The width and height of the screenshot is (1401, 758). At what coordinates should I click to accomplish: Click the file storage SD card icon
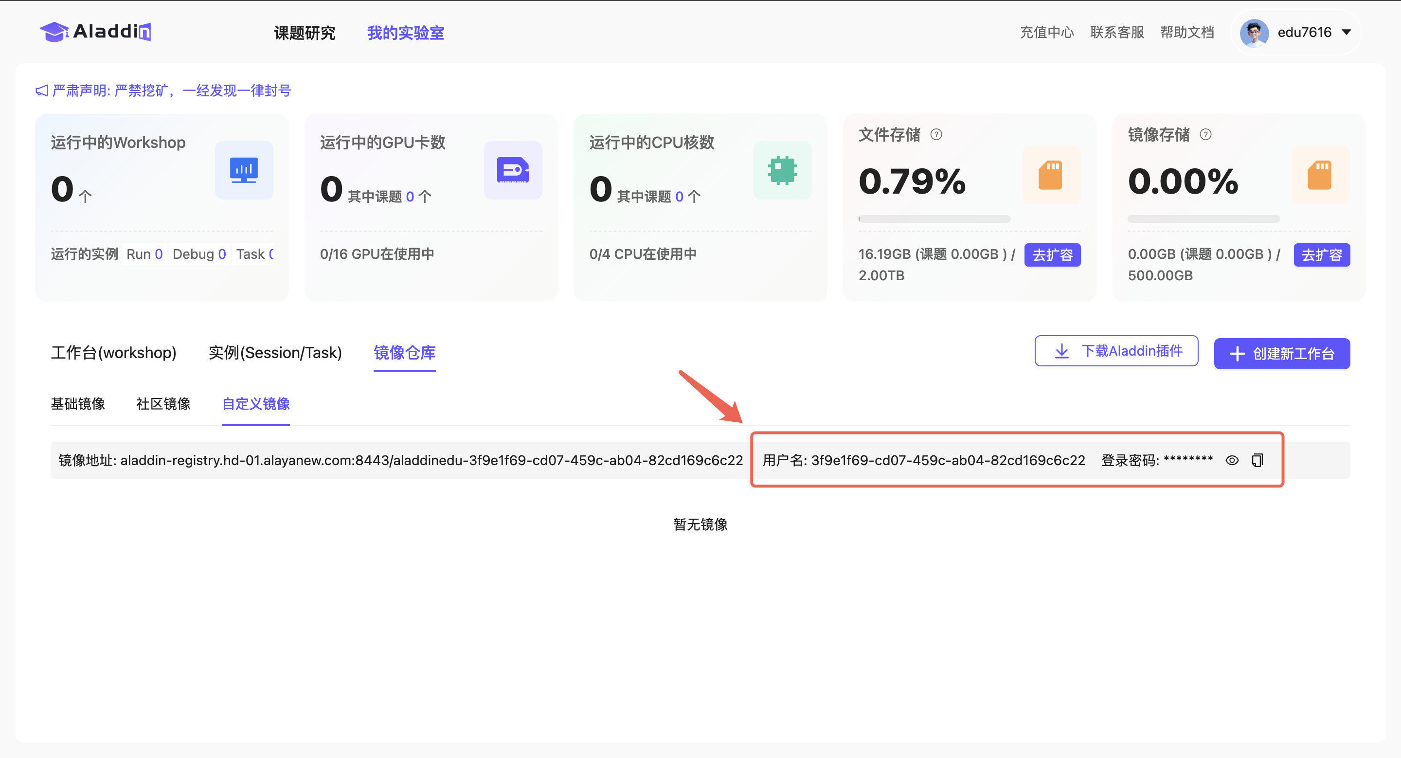[x=1050, y=175]
